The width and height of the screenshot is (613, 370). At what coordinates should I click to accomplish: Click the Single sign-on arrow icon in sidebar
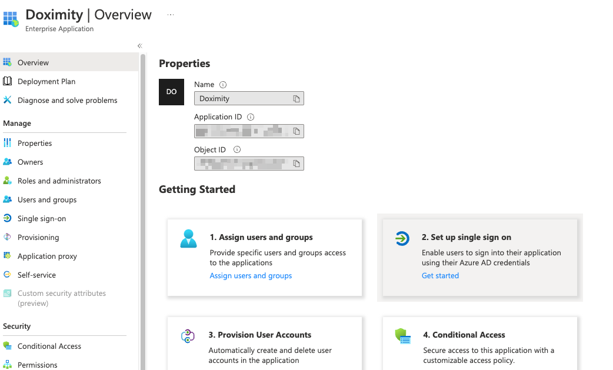coord(7,218)
